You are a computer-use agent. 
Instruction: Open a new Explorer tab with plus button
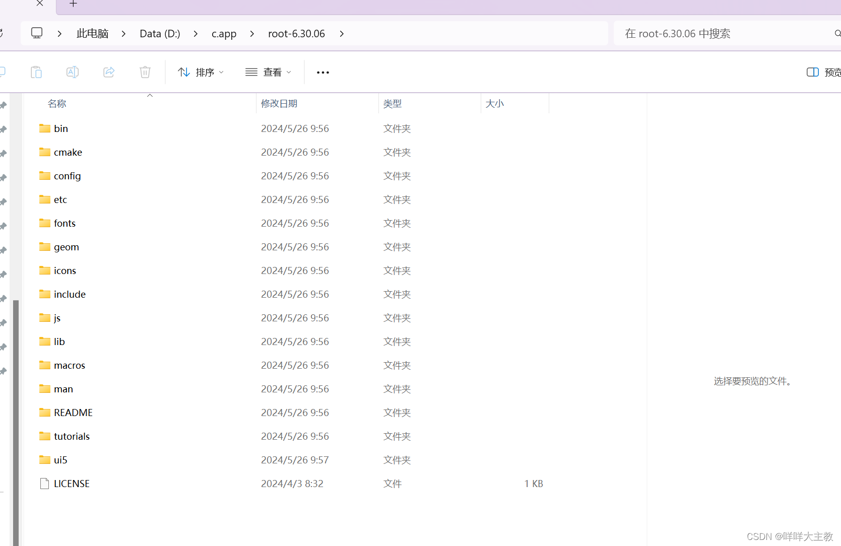point(73,4)
